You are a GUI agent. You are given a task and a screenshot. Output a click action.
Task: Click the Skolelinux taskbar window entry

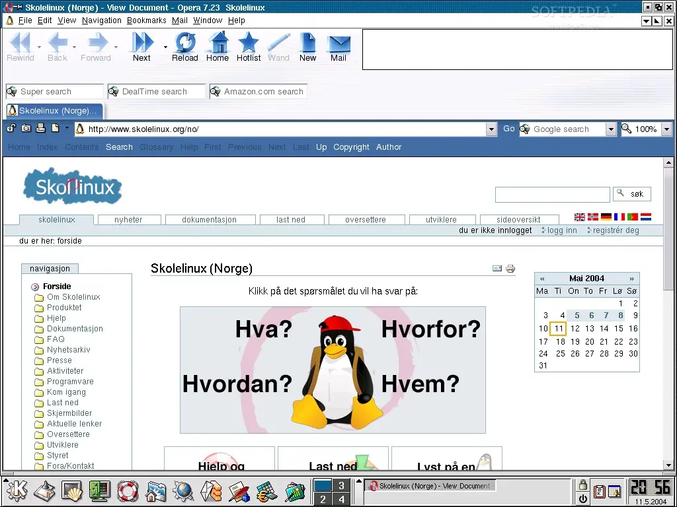[x=430, y=486]
